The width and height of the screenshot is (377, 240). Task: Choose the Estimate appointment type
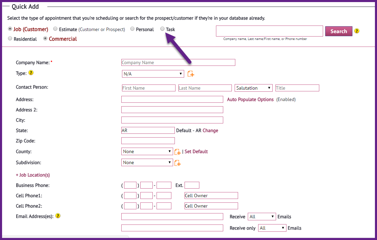click(55, 29)
